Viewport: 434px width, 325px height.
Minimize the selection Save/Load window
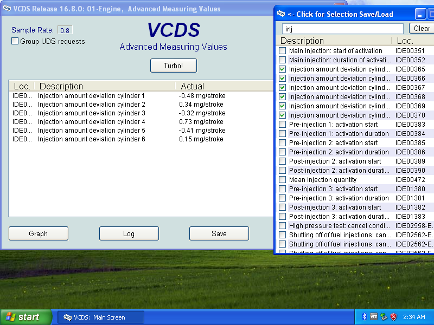[420, 14]
